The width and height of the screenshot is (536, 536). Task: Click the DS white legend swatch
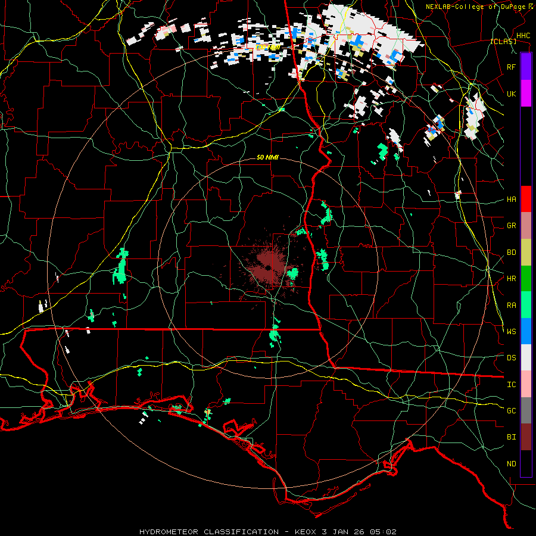[x=526, y=357]
